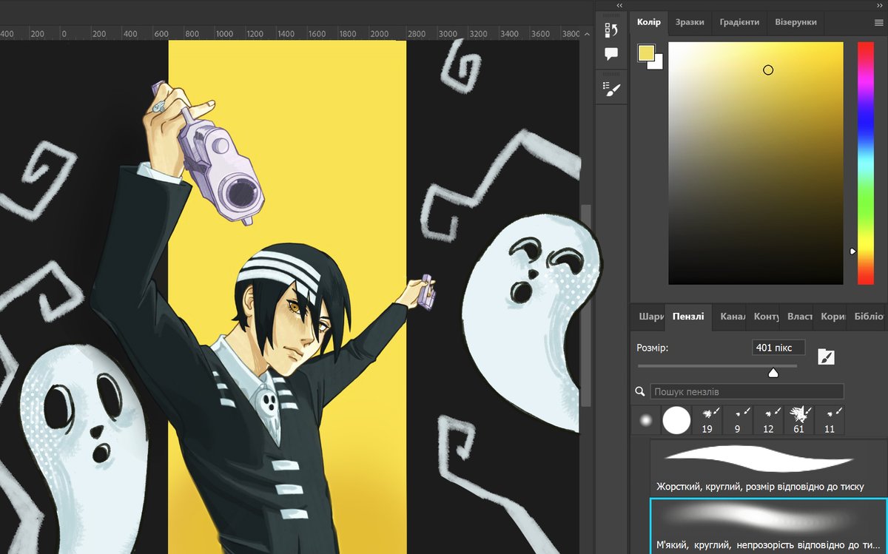Image resolution: width=888 pixels, height=554 pixels.
Task: Click the yellow foreground color swatch
Action: coord(645,53)
